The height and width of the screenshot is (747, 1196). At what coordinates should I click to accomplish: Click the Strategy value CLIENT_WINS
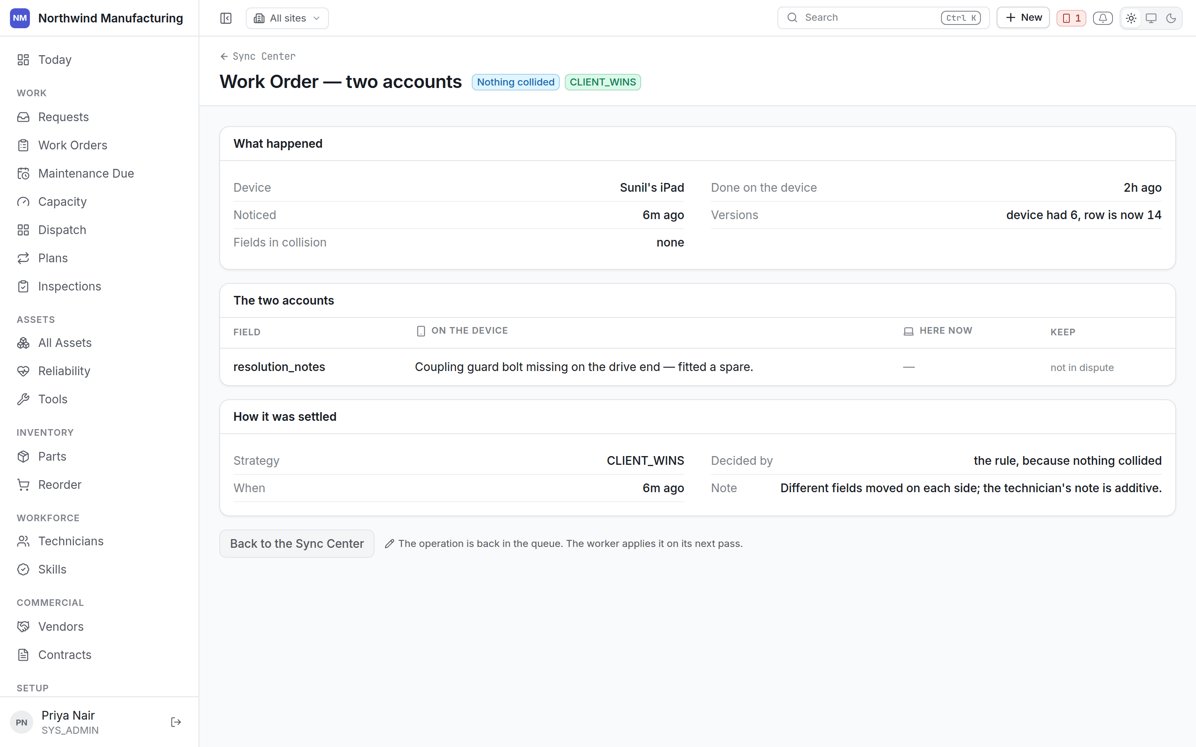(x=645, y=461)
